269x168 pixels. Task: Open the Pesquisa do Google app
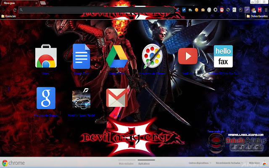click(x=46, y=98)
